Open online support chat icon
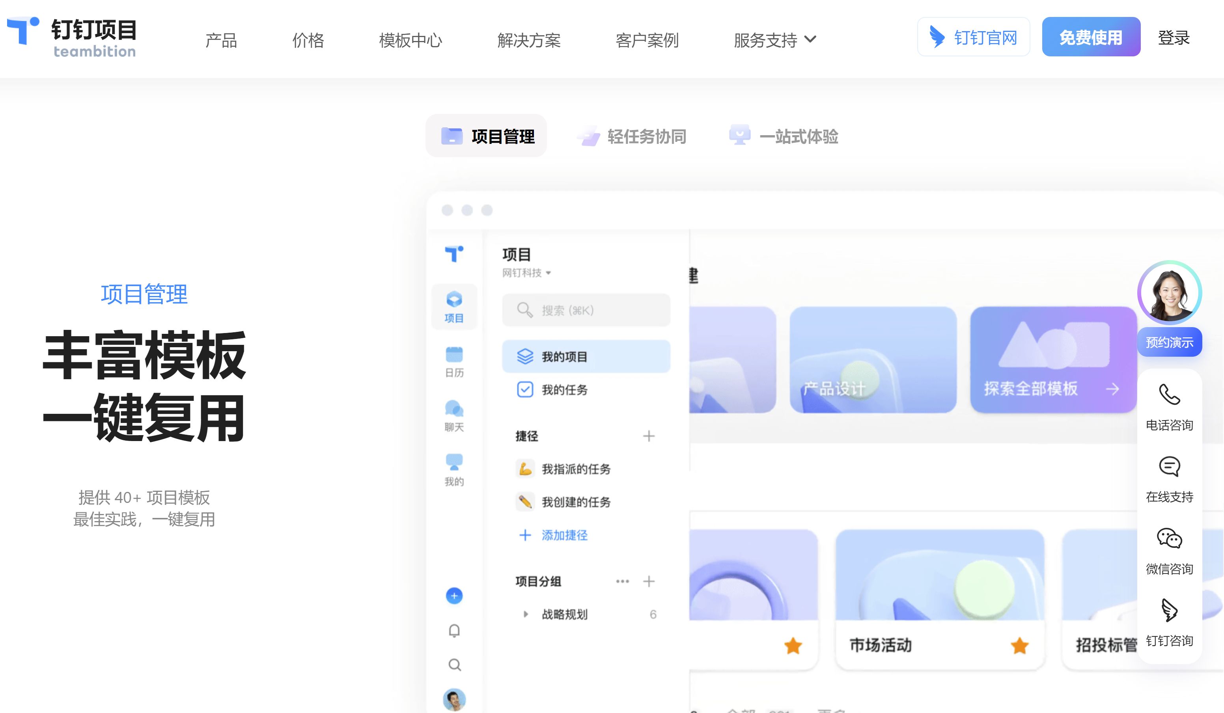The image size is (1224, 713). (1169, 466)
